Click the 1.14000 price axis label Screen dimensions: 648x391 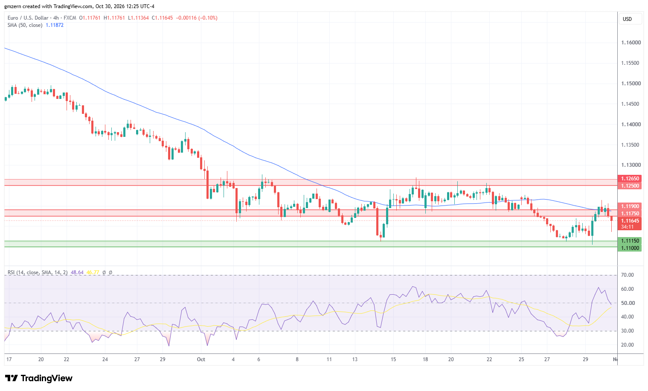631,125
